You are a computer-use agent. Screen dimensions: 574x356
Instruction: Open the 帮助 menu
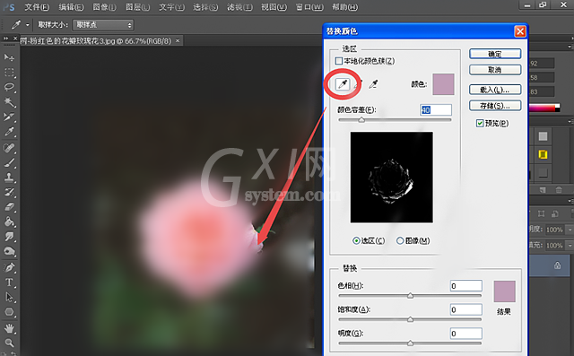pos(344,7)
